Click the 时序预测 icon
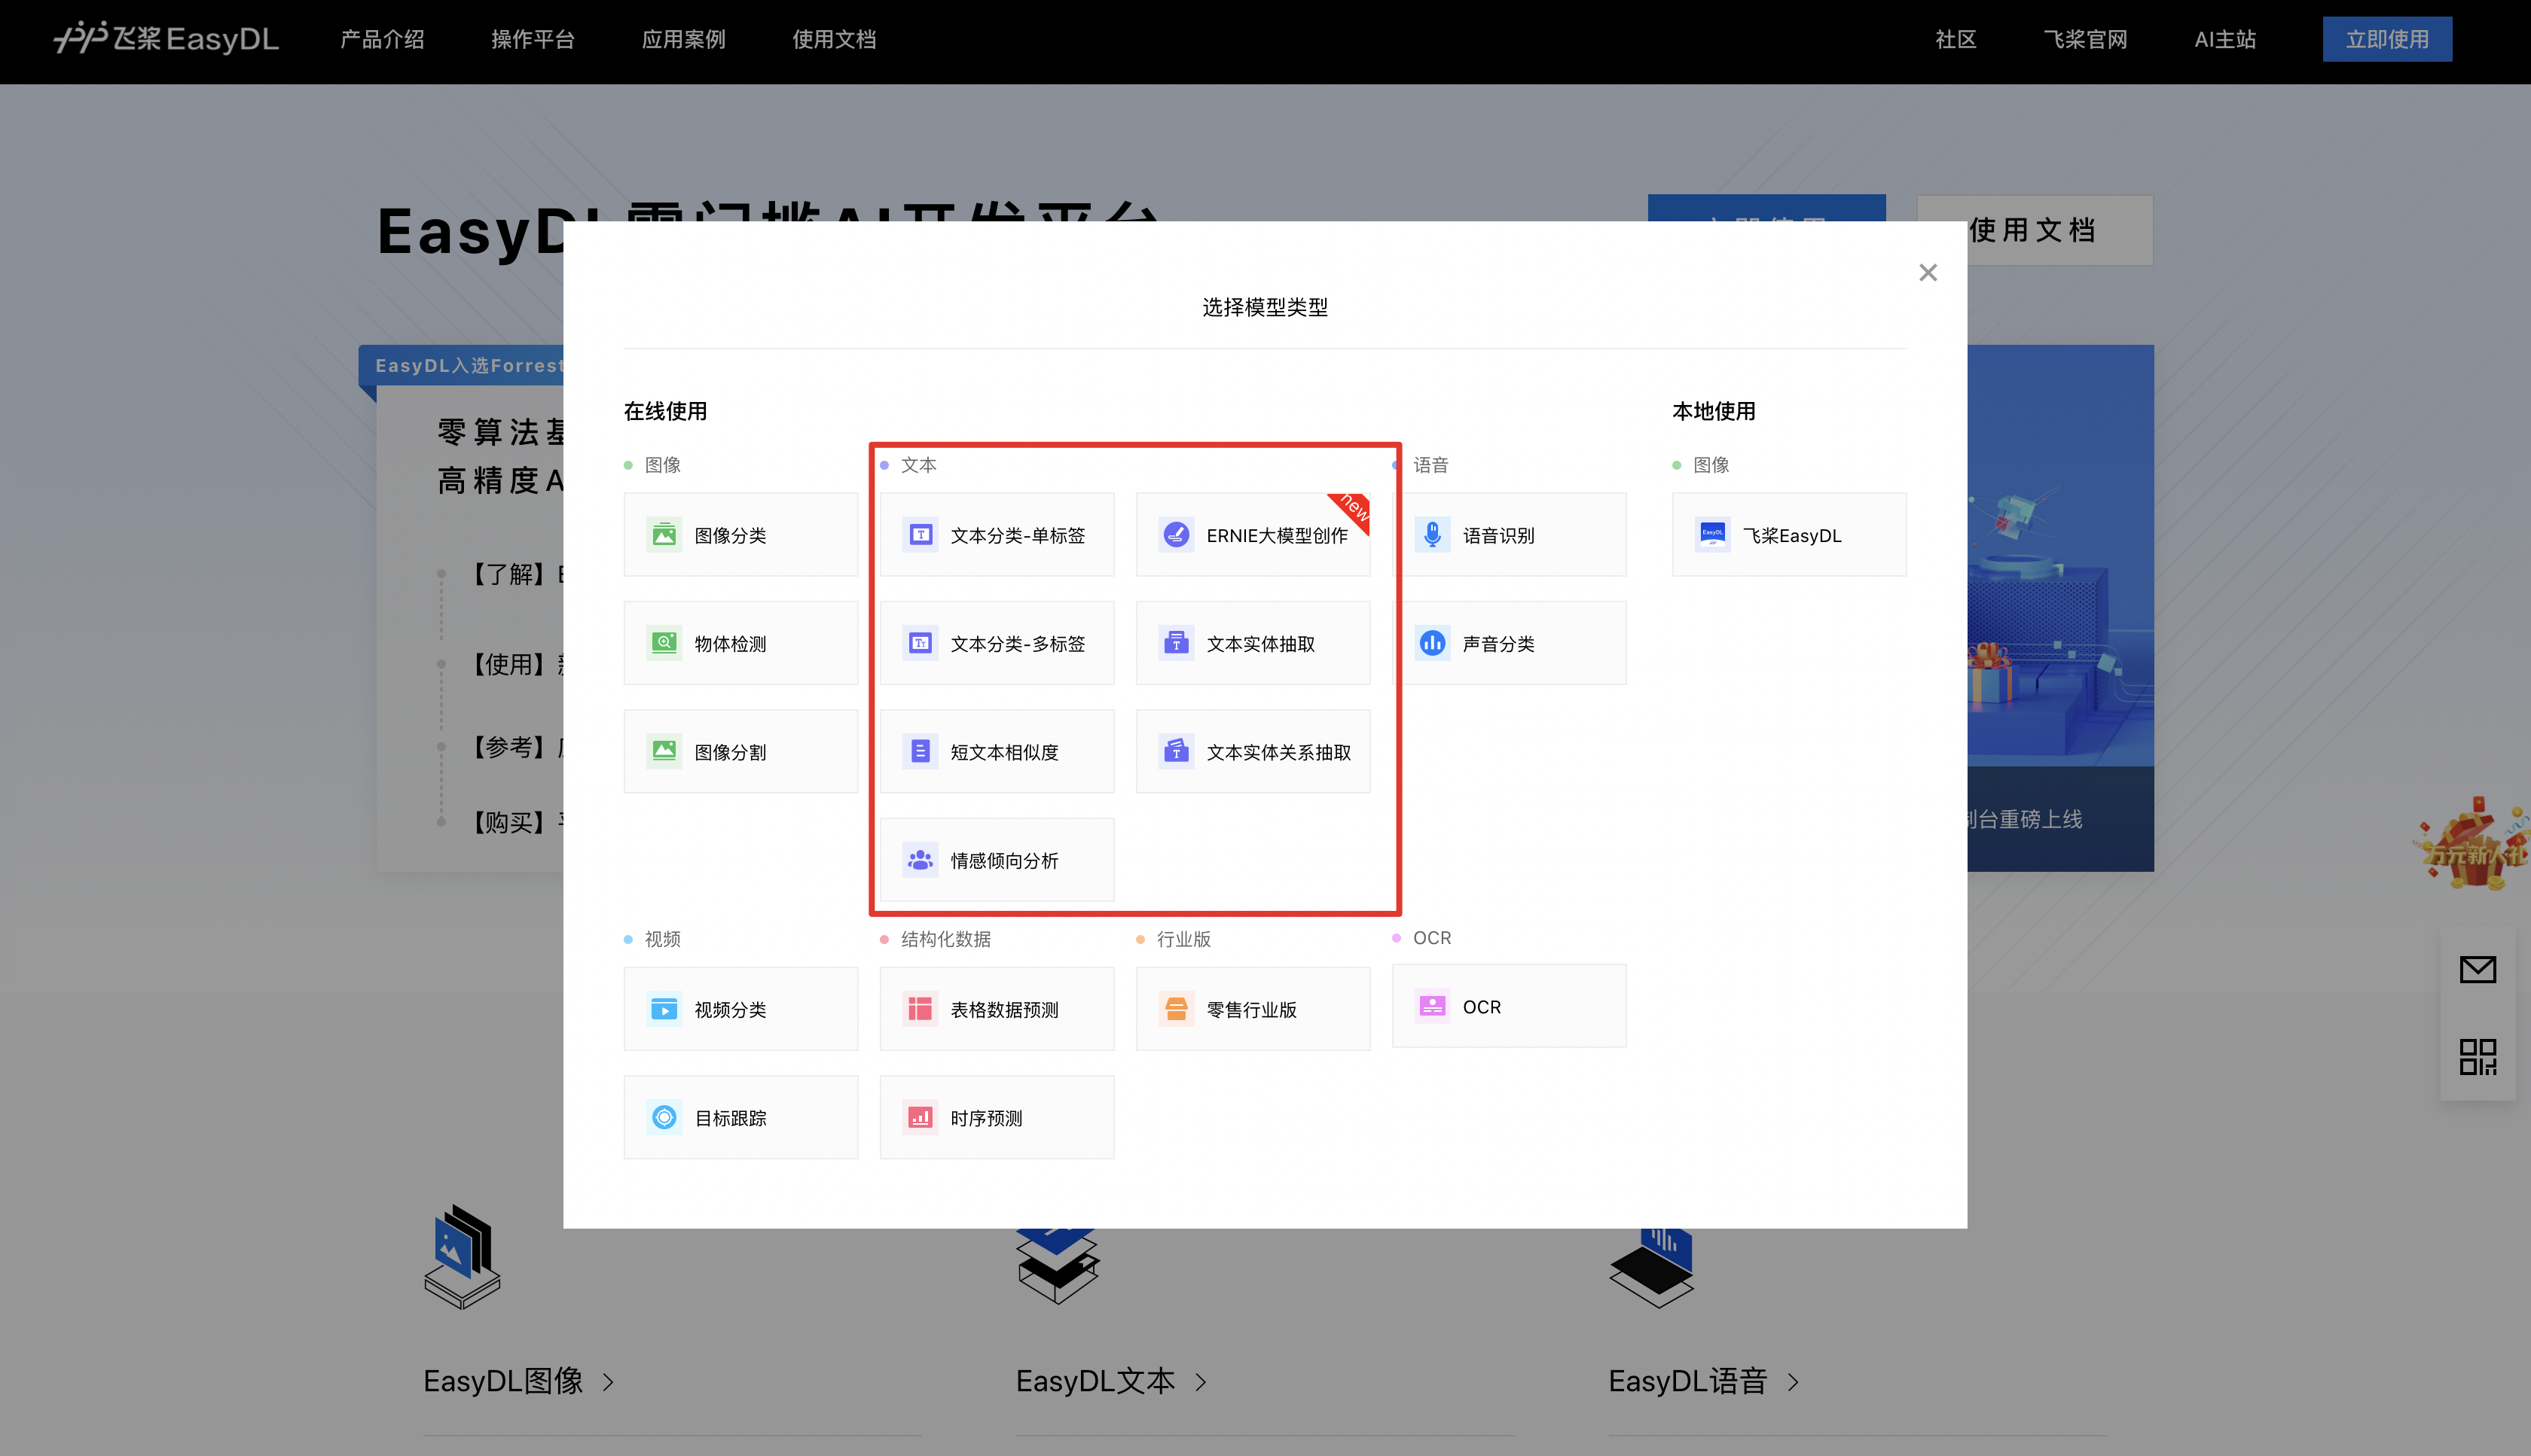 click(x=919, y=1117)
